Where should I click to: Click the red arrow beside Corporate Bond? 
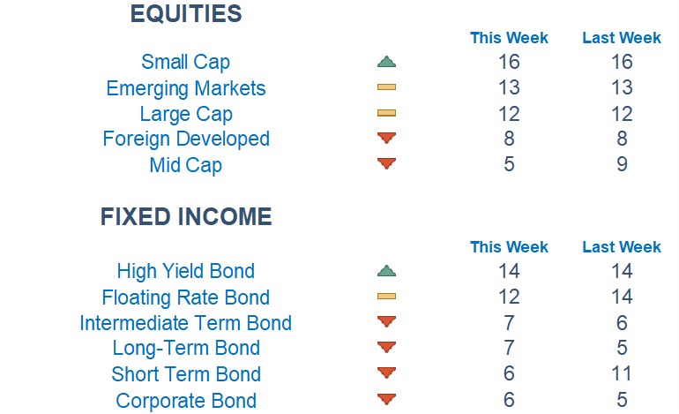[386, 399]
